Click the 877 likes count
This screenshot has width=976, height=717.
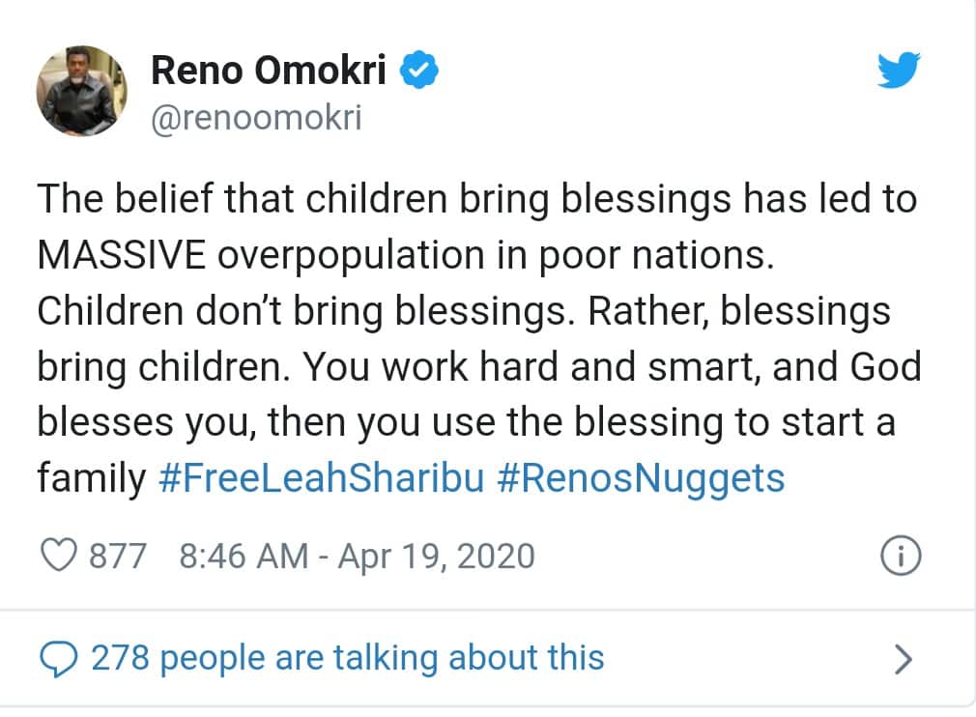[x=117, y=556]
